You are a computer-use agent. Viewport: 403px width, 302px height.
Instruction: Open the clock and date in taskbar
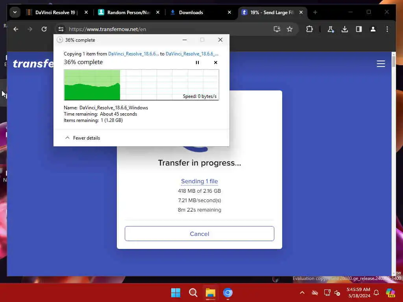click(x=359, y=293)
